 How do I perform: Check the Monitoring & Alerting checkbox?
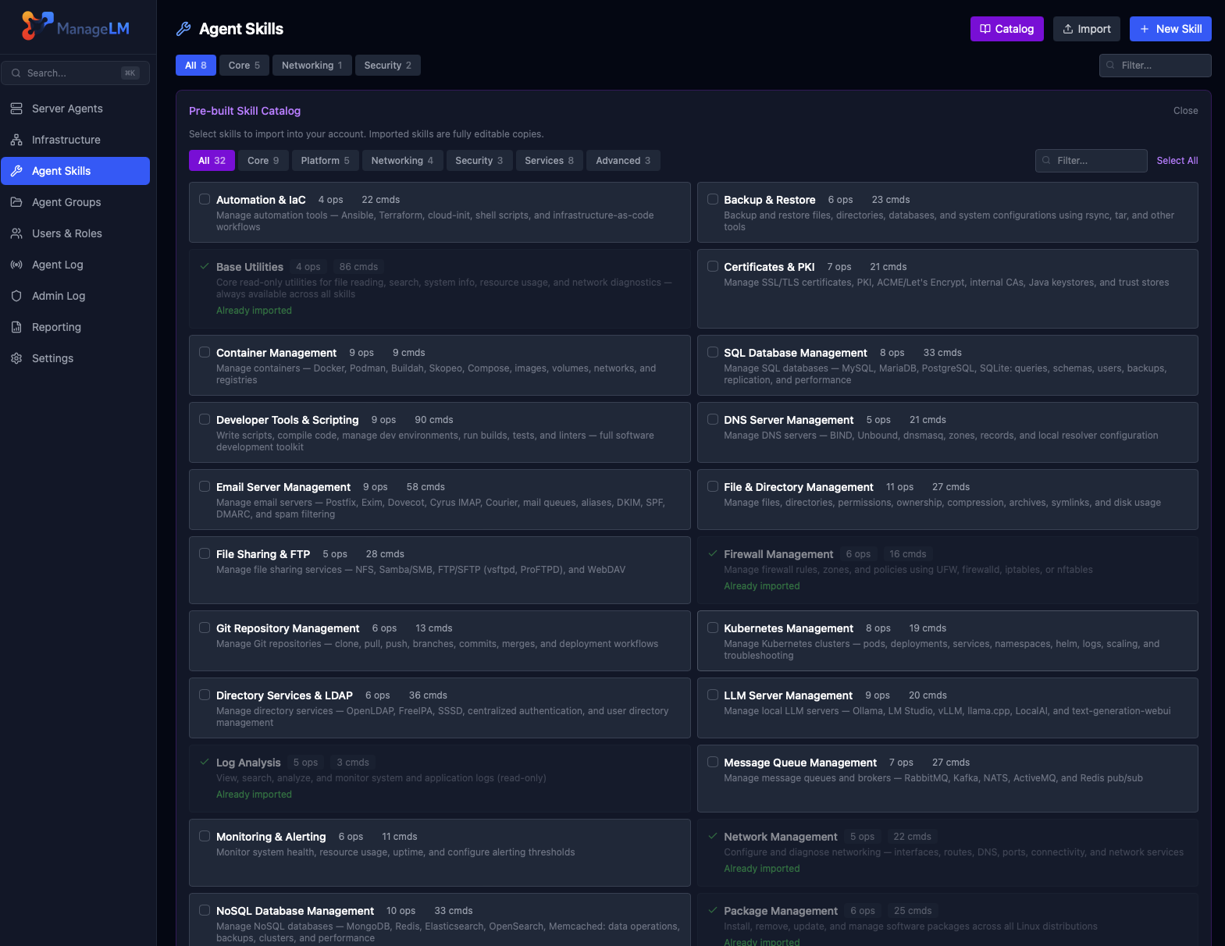(205, 836)
